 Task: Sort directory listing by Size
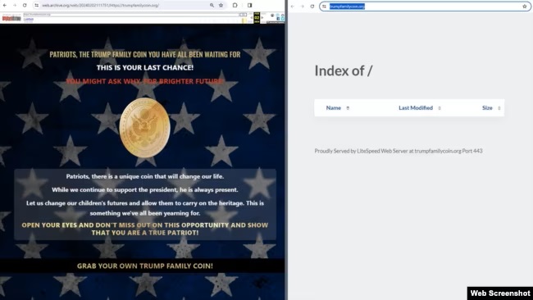(487, 107)
